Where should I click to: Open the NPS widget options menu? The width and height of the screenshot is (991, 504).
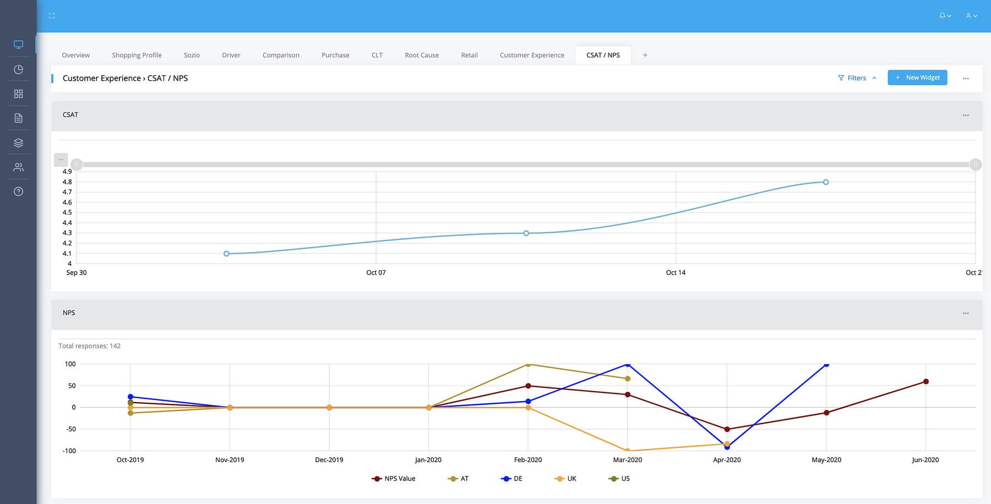tap(966, 313)
